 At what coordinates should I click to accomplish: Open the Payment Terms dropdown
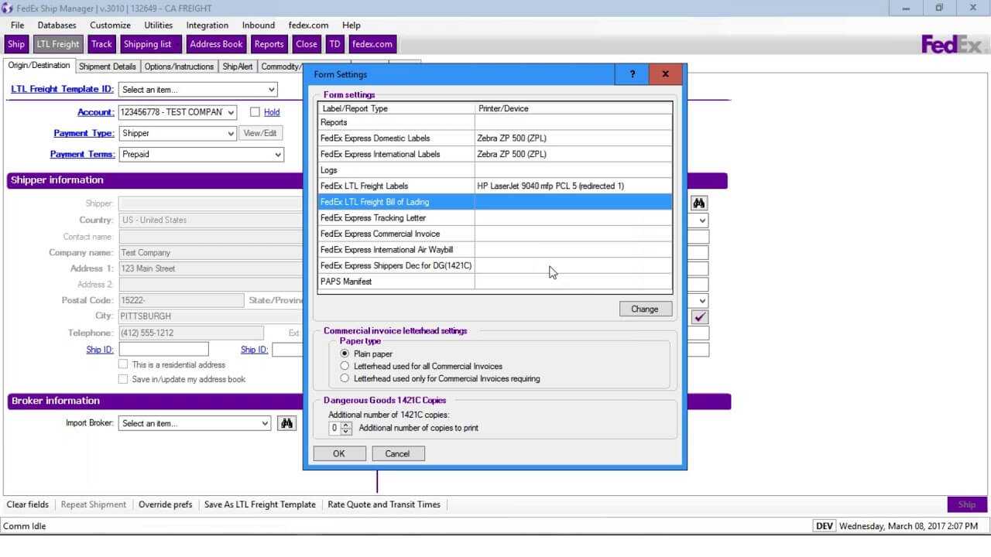tap(278, 154)
